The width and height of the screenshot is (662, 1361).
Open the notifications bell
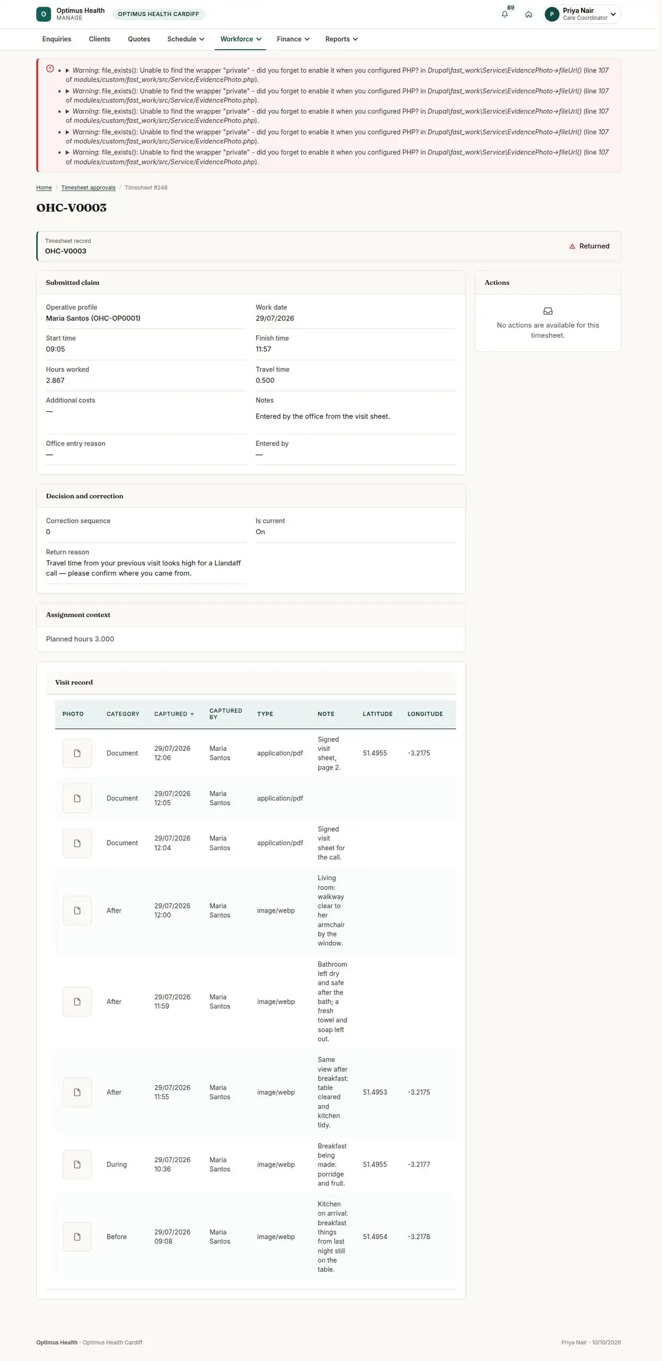click(x=505, y=14)
